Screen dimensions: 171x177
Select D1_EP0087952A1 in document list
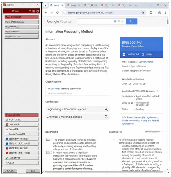click(22, 27)
